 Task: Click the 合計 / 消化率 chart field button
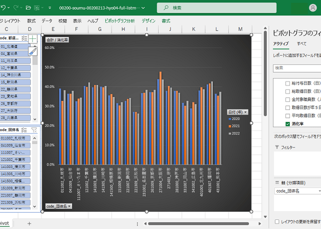tap(57, 40)
